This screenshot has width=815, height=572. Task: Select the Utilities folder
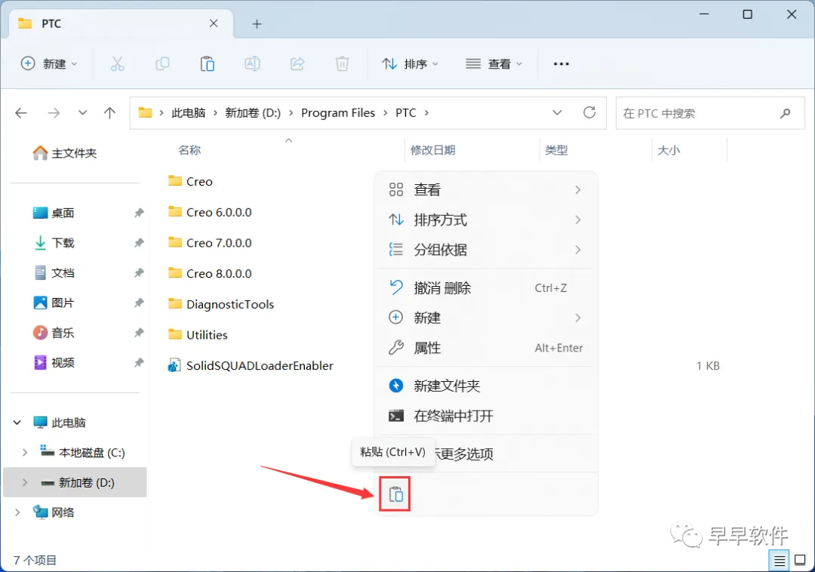pyautogui.click(x=198, y=334)
